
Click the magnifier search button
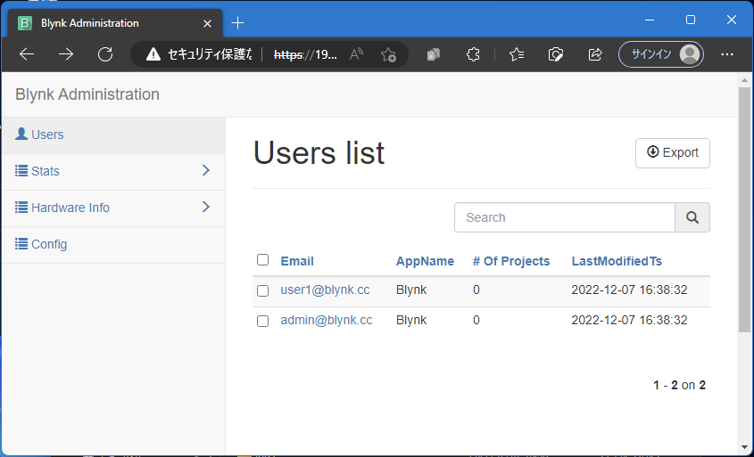692,217
